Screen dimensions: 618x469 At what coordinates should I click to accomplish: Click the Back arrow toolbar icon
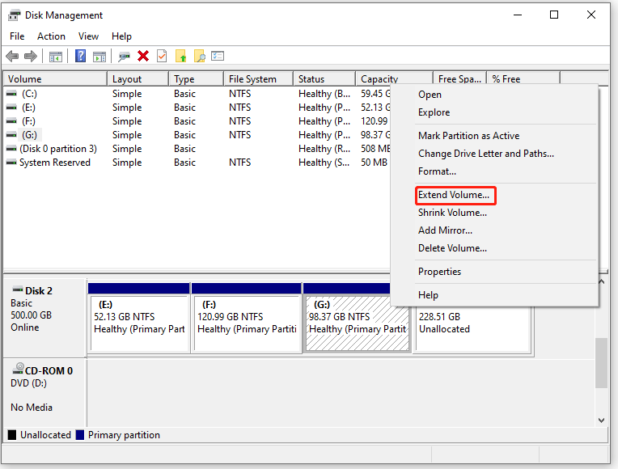click(x=13, y=57)
